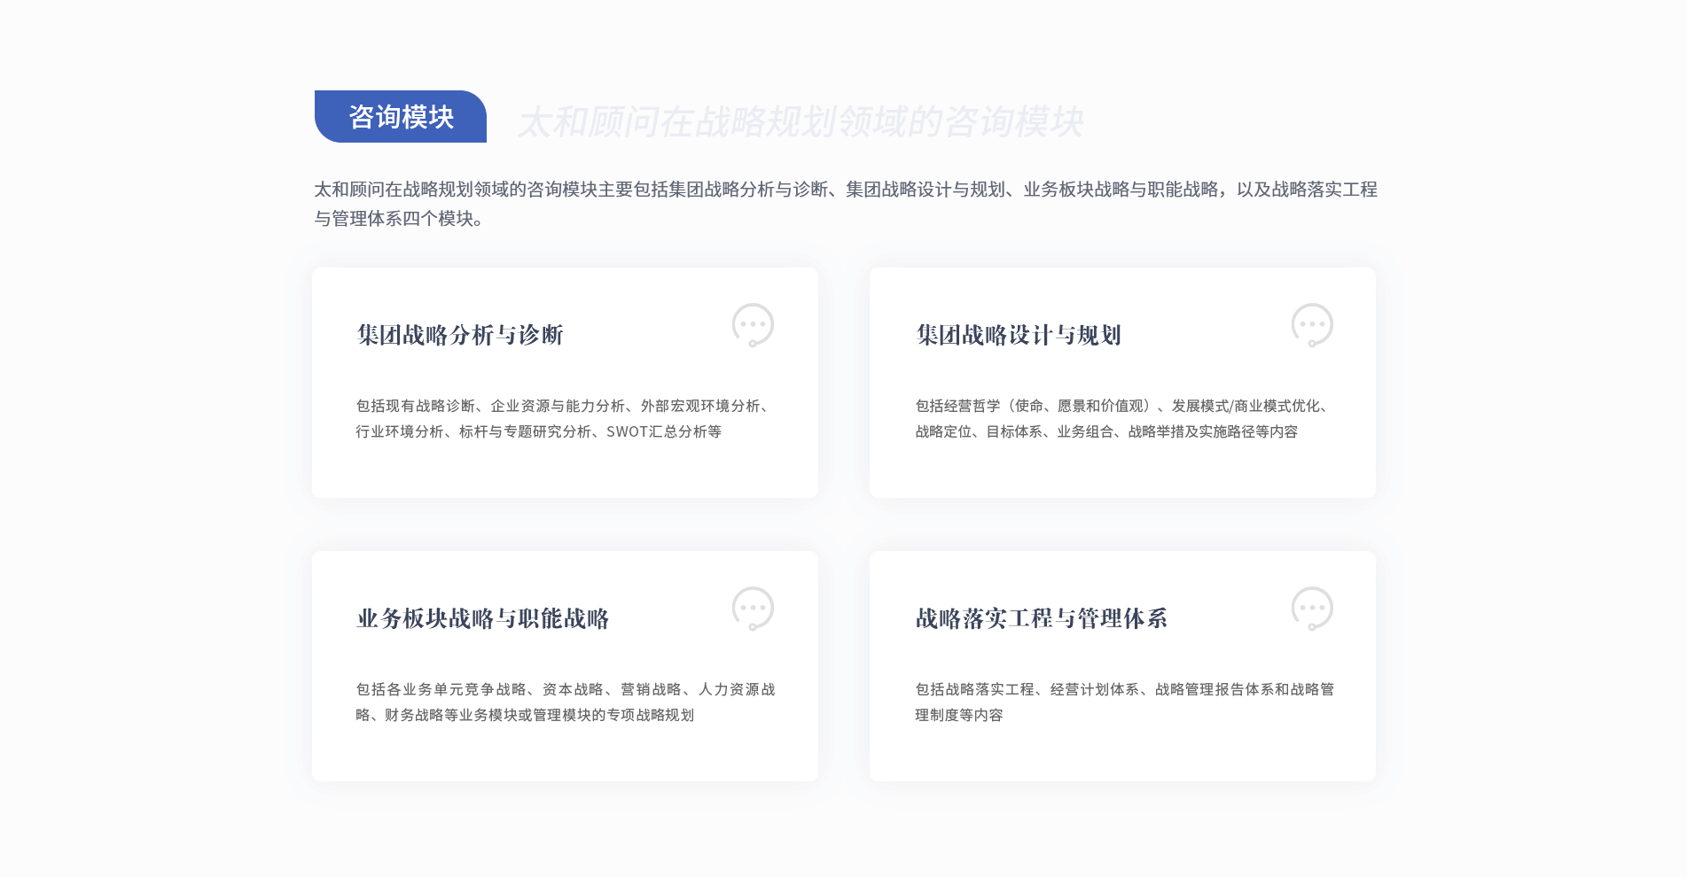The width and height of the screenshot is (1687, 877).
Task: Click chat bubble icon in 业务板块战略与职能战略 card
Action: [x=753, y=609]
